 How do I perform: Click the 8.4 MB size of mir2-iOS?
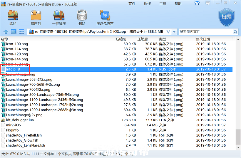tap(130, 125)
